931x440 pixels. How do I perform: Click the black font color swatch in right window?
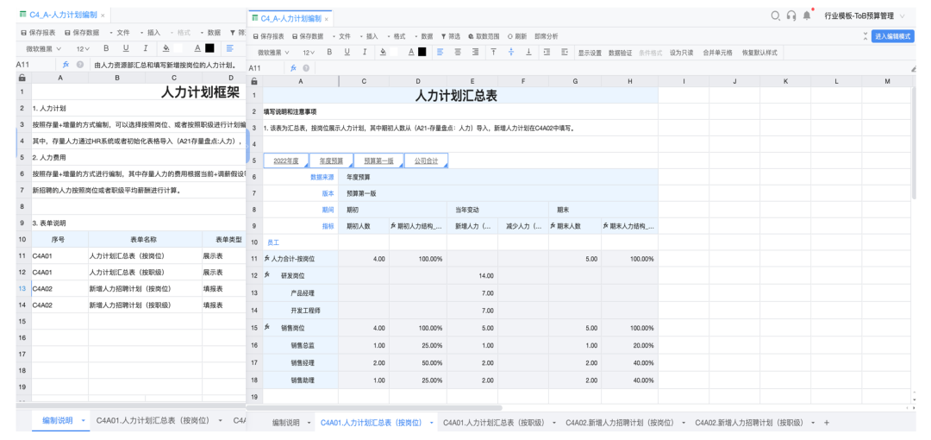422,53
